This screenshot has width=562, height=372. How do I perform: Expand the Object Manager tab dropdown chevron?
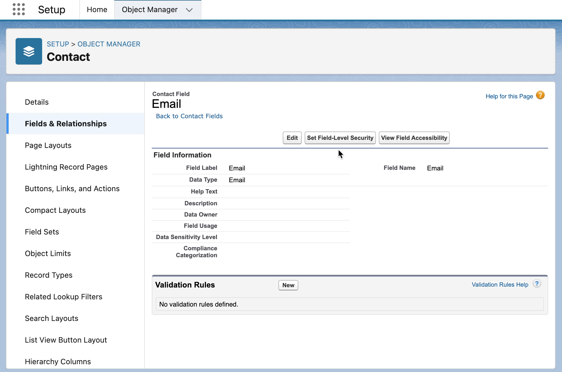click(x=189, y=10)
